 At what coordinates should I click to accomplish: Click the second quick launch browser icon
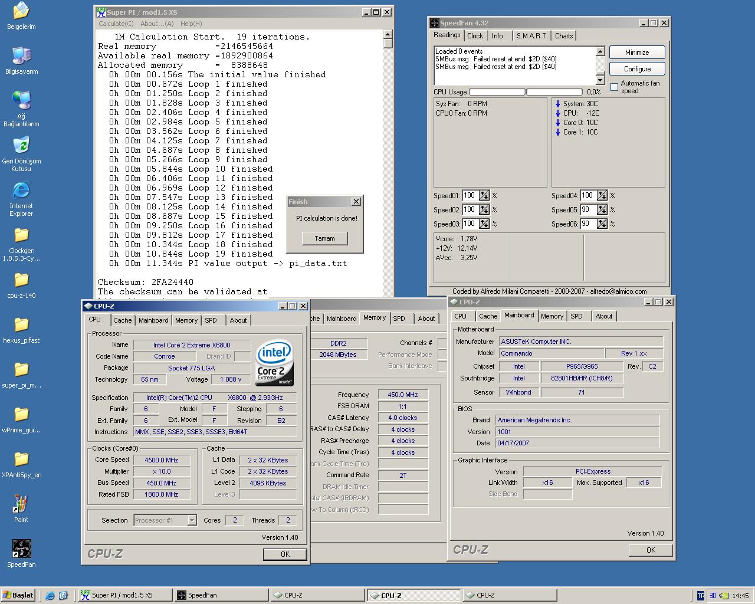click(x=63, y=595)
